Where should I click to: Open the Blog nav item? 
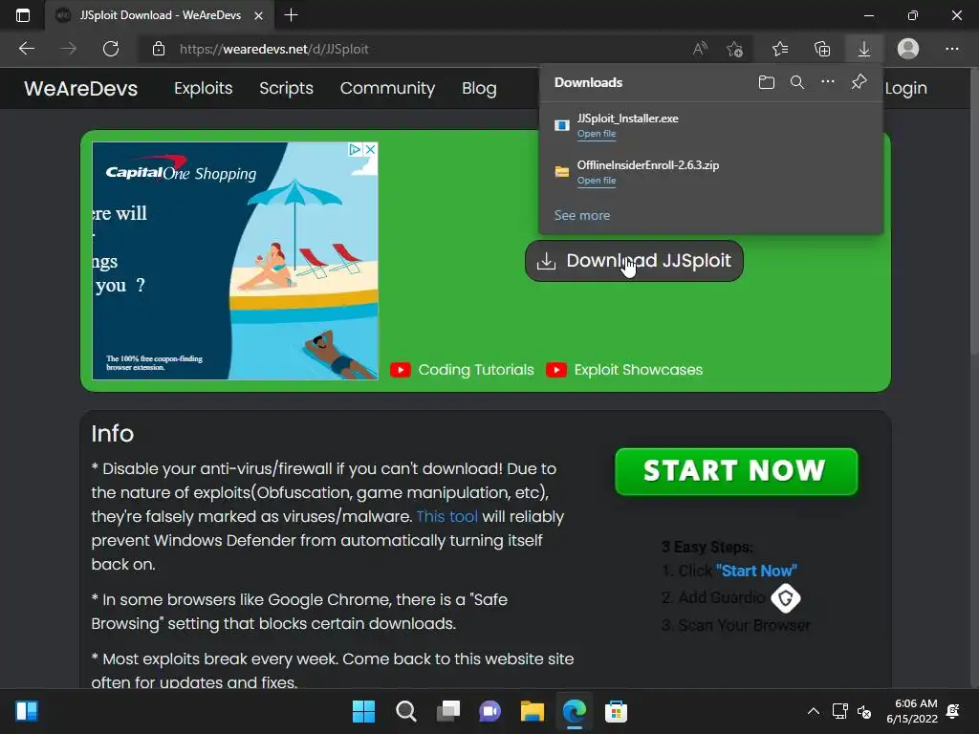480,88
